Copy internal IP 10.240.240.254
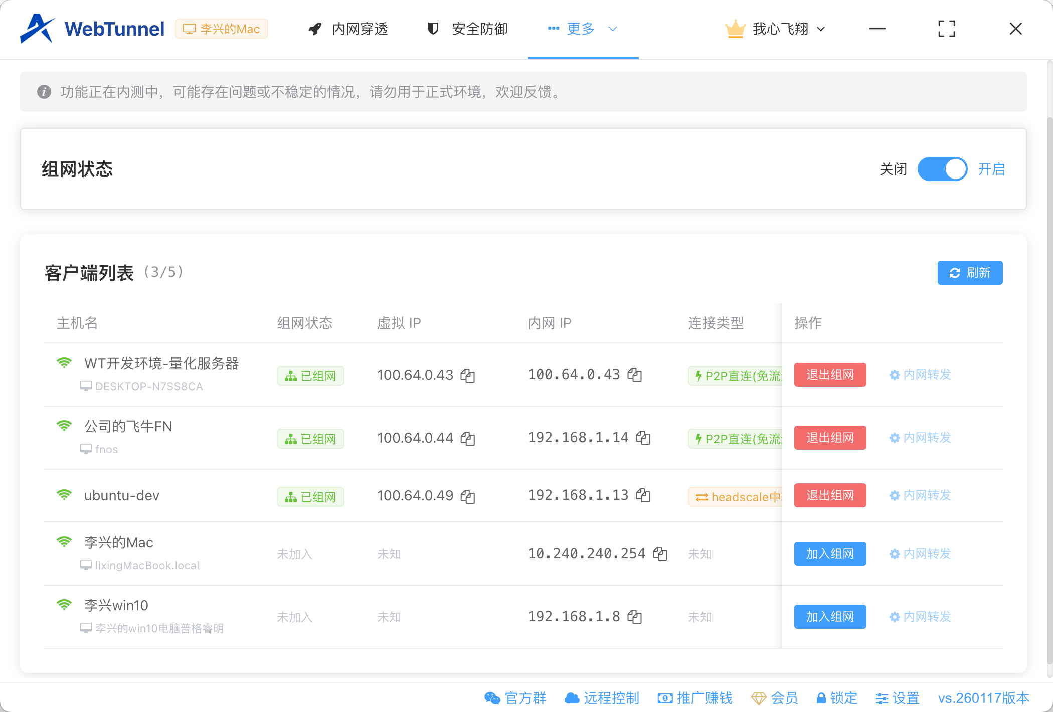The image size is (1053, 712). pyautogui.click(x=660, y=554)
